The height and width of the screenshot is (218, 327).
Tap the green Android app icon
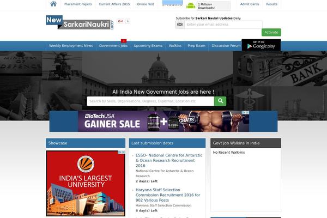pyautogui.click(x=191, y=5)
